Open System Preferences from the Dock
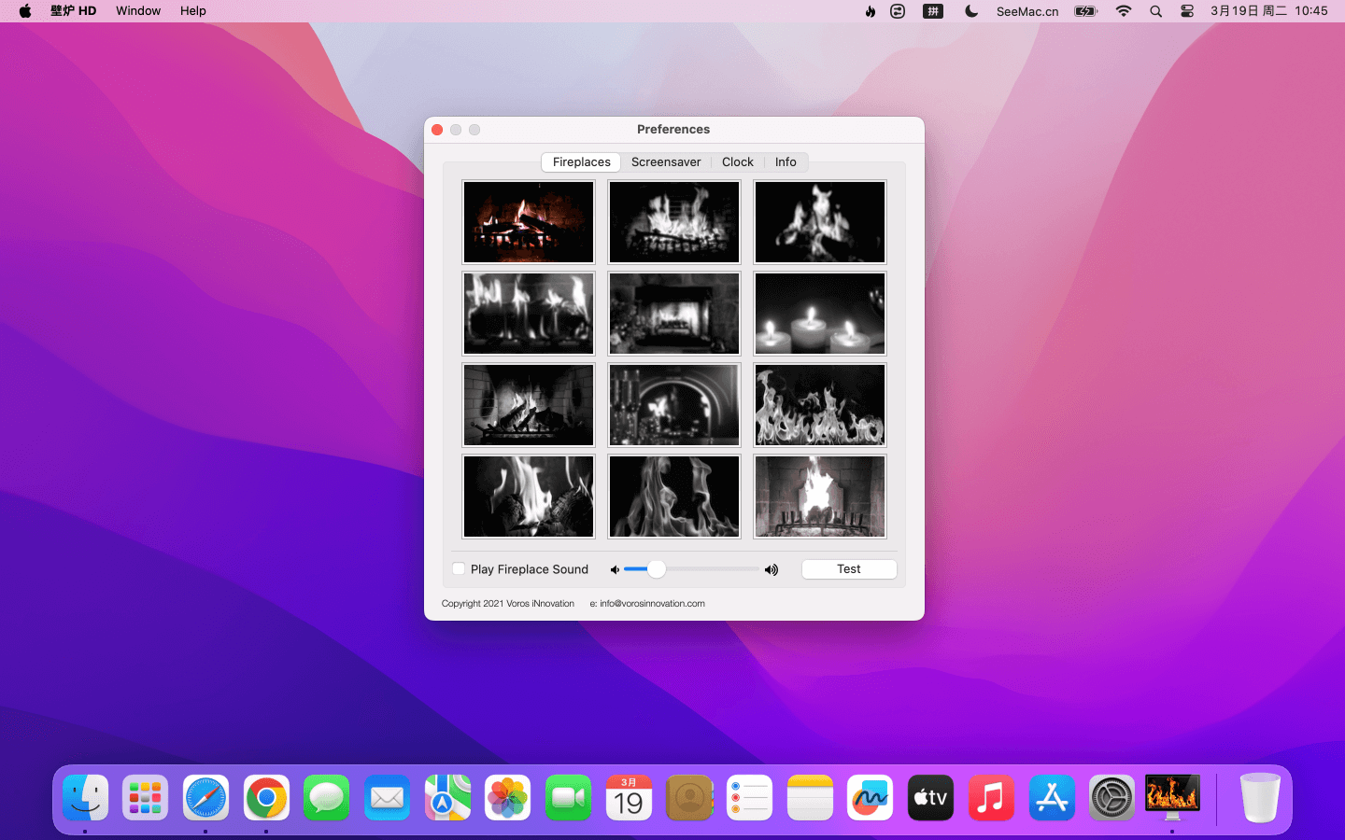1345x840 pixels. [1111, 798]
